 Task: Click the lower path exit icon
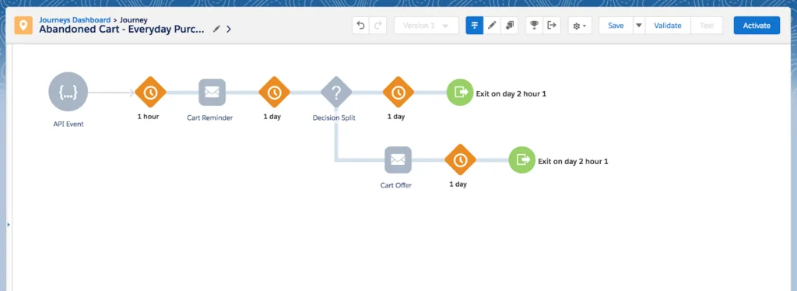522,160
